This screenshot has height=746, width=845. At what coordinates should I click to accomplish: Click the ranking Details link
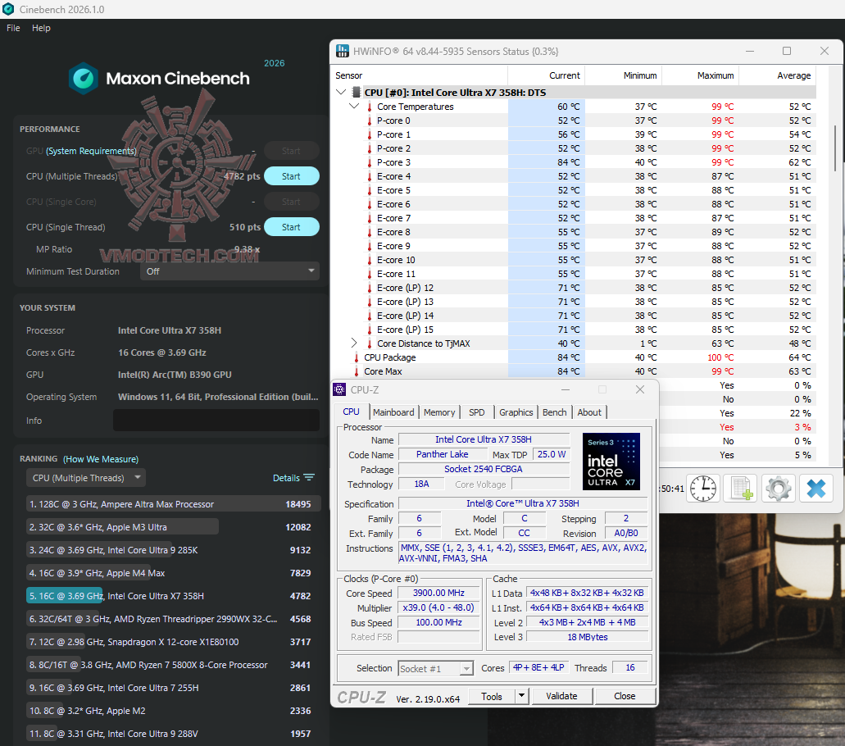coord(286,478)
